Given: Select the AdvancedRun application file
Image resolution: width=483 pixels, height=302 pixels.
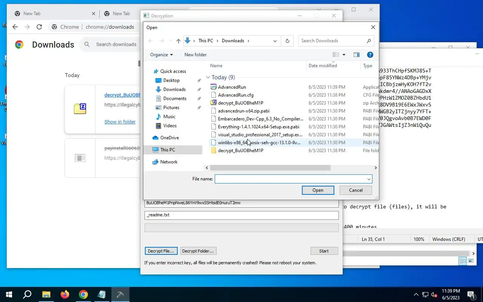Looking at the screenshot, I should click(232, 87).
